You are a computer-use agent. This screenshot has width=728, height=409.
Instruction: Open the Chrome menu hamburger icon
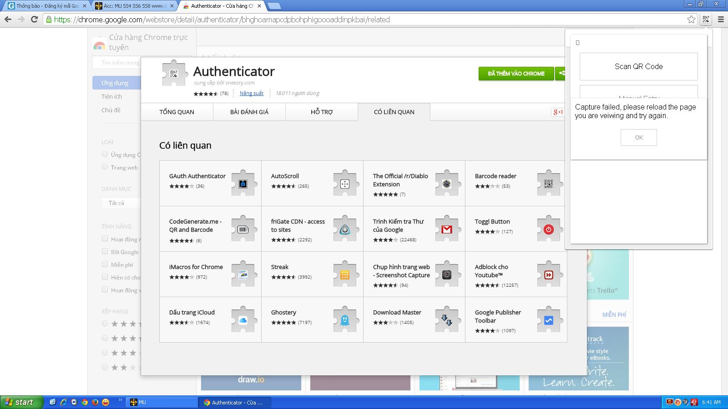(x=721, y=19)
